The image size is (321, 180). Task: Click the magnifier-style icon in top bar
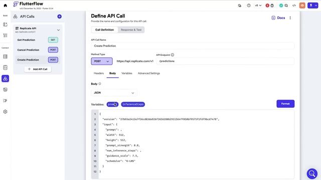(240, 5)
